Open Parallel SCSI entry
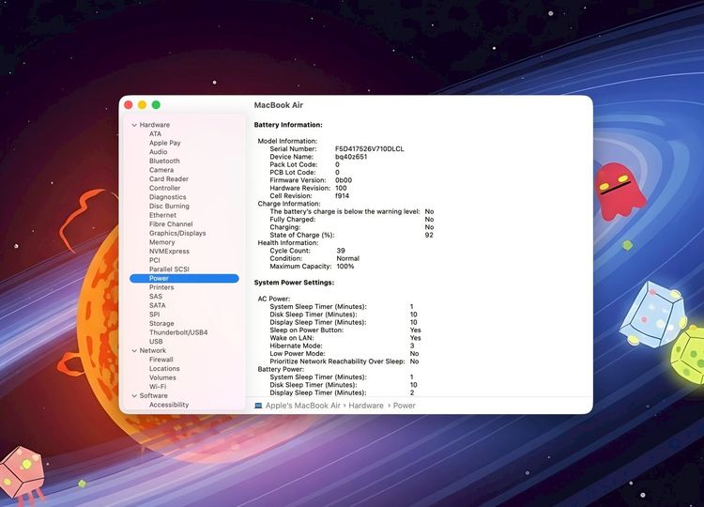 tap(169, 269)
